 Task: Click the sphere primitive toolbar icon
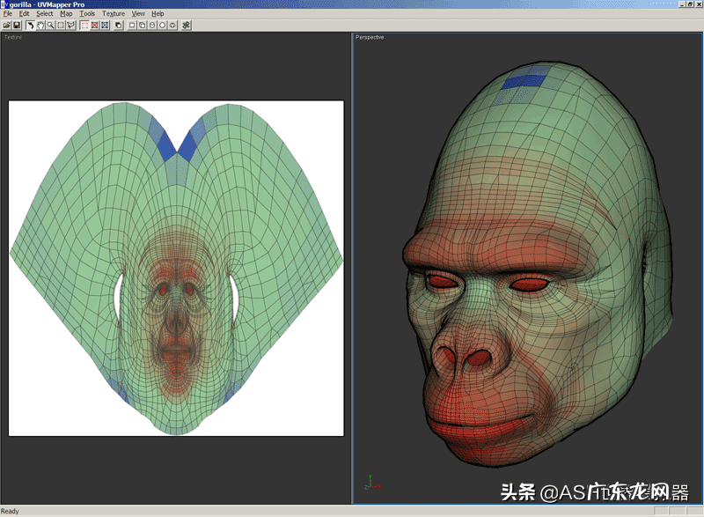pyautogui.click(x=162, y=26)
